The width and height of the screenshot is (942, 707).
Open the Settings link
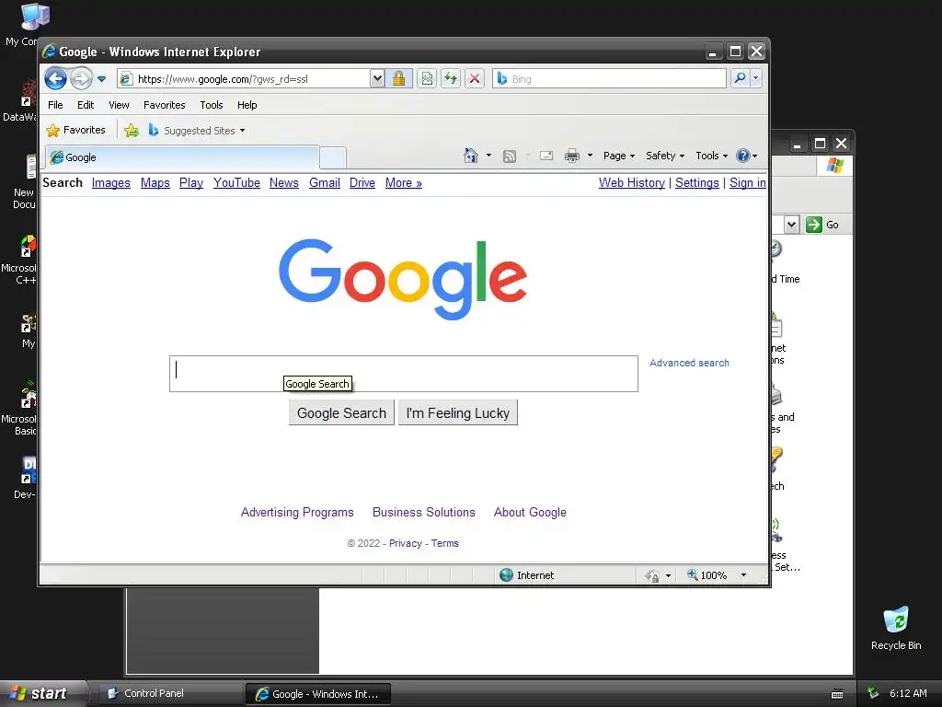697,183
